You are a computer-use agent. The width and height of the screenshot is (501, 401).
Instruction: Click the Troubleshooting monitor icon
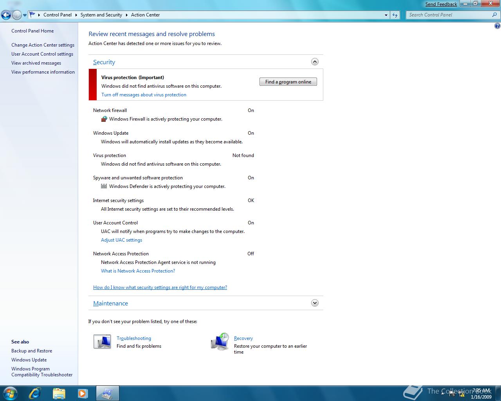[102, 341]
